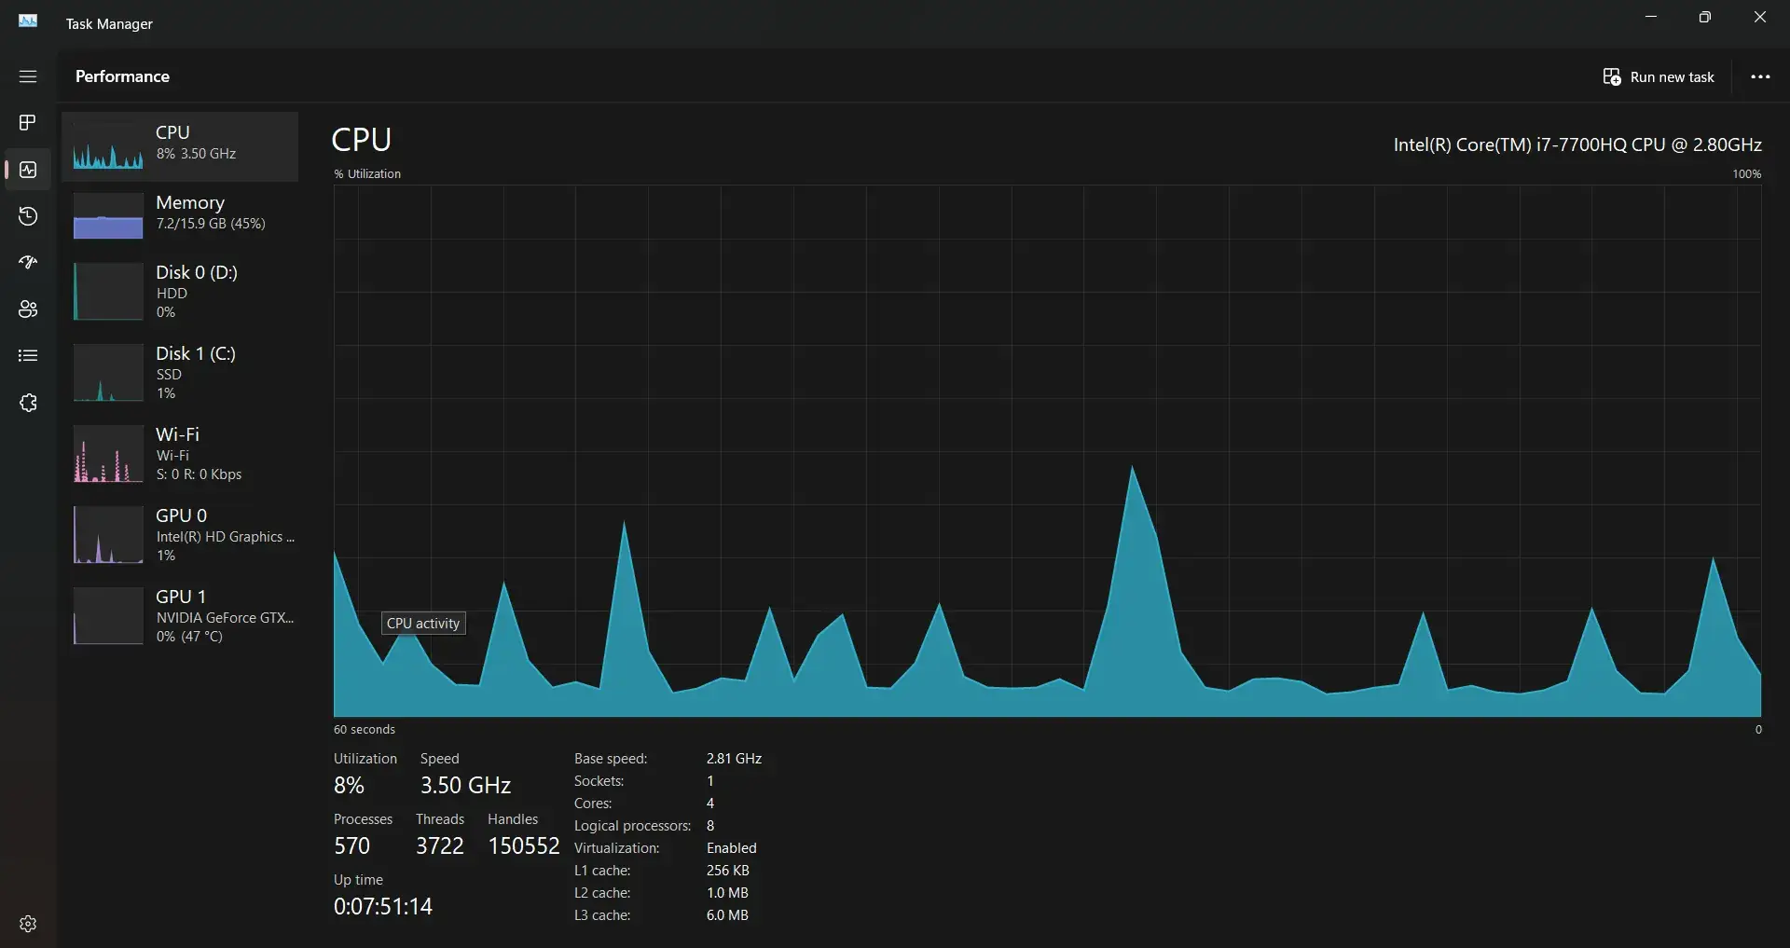Screen dimensions: 1790x948
Task: Click the Run new task button
Action: tap(1659, 77)
